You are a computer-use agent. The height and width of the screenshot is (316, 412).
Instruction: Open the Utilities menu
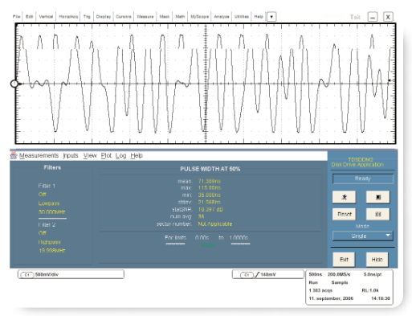click(242, 17)
